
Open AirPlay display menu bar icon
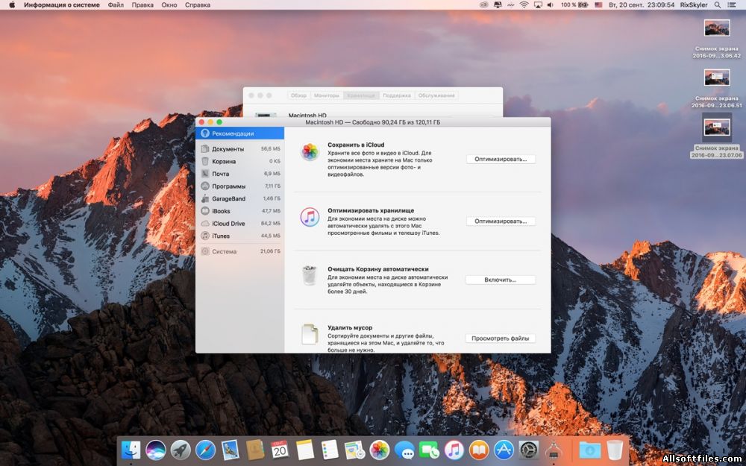[538, 4]
